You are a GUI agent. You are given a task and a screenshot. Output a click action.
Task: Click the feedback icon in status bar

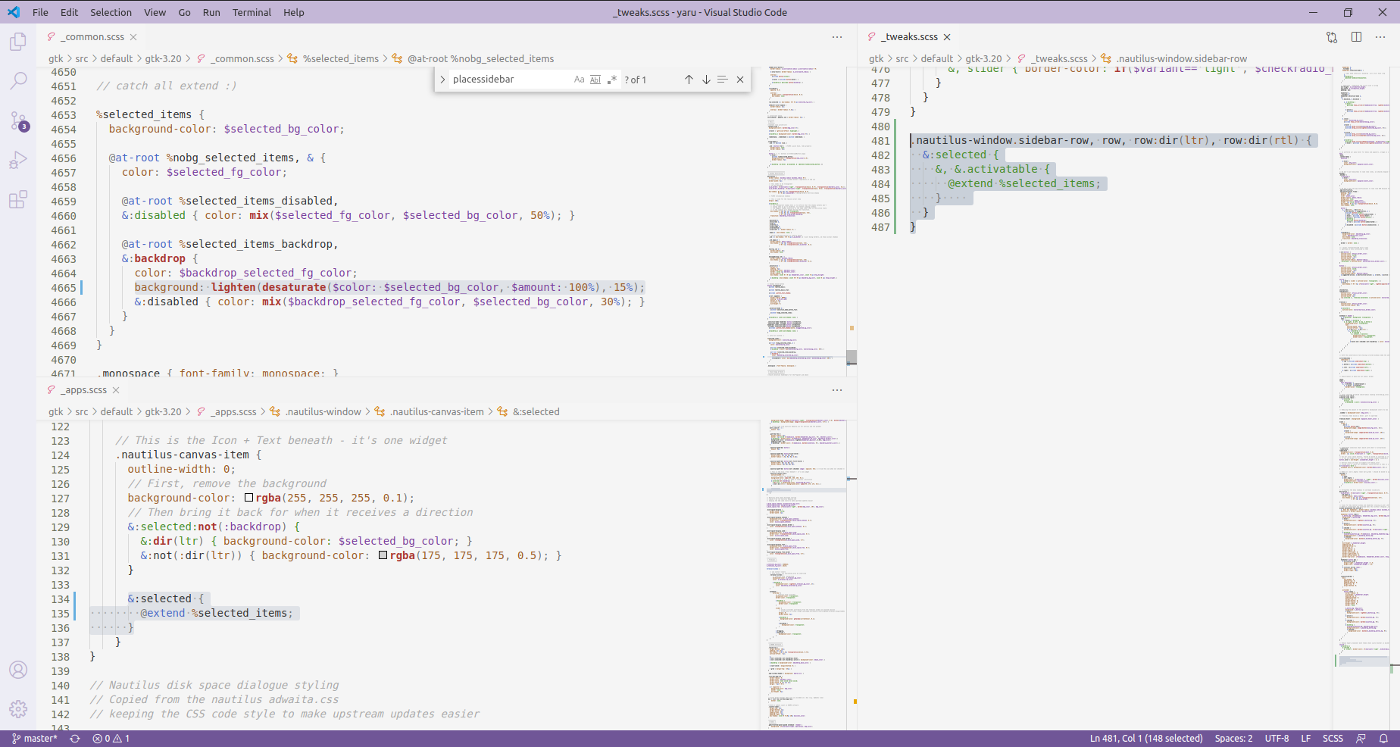point(1361,739)
